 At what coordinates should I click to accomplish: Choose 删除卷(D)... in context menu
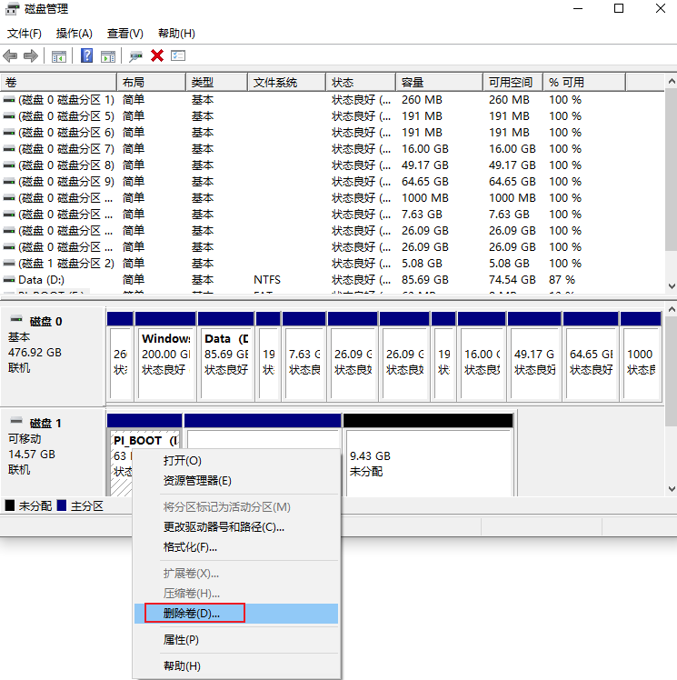[x=236, y=614]
